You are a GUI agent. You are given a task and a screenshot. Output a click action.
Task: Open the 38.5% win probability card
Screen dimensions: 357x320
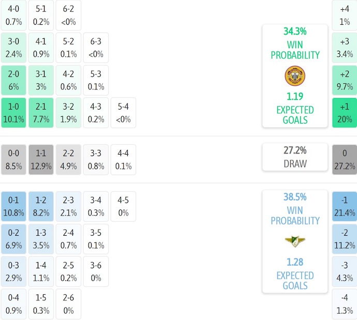295,241
